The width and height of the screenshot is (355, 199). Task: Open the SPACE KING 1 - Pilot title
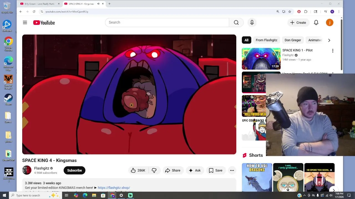tap(297, 50)
